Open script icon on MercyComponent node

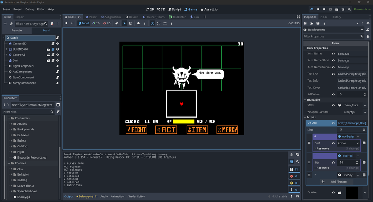(58, 83)
